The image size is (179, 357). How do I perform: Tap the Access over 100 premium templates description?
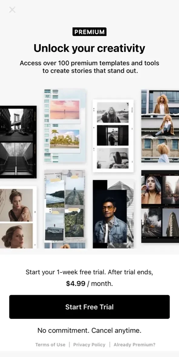(x=89, y=67)
